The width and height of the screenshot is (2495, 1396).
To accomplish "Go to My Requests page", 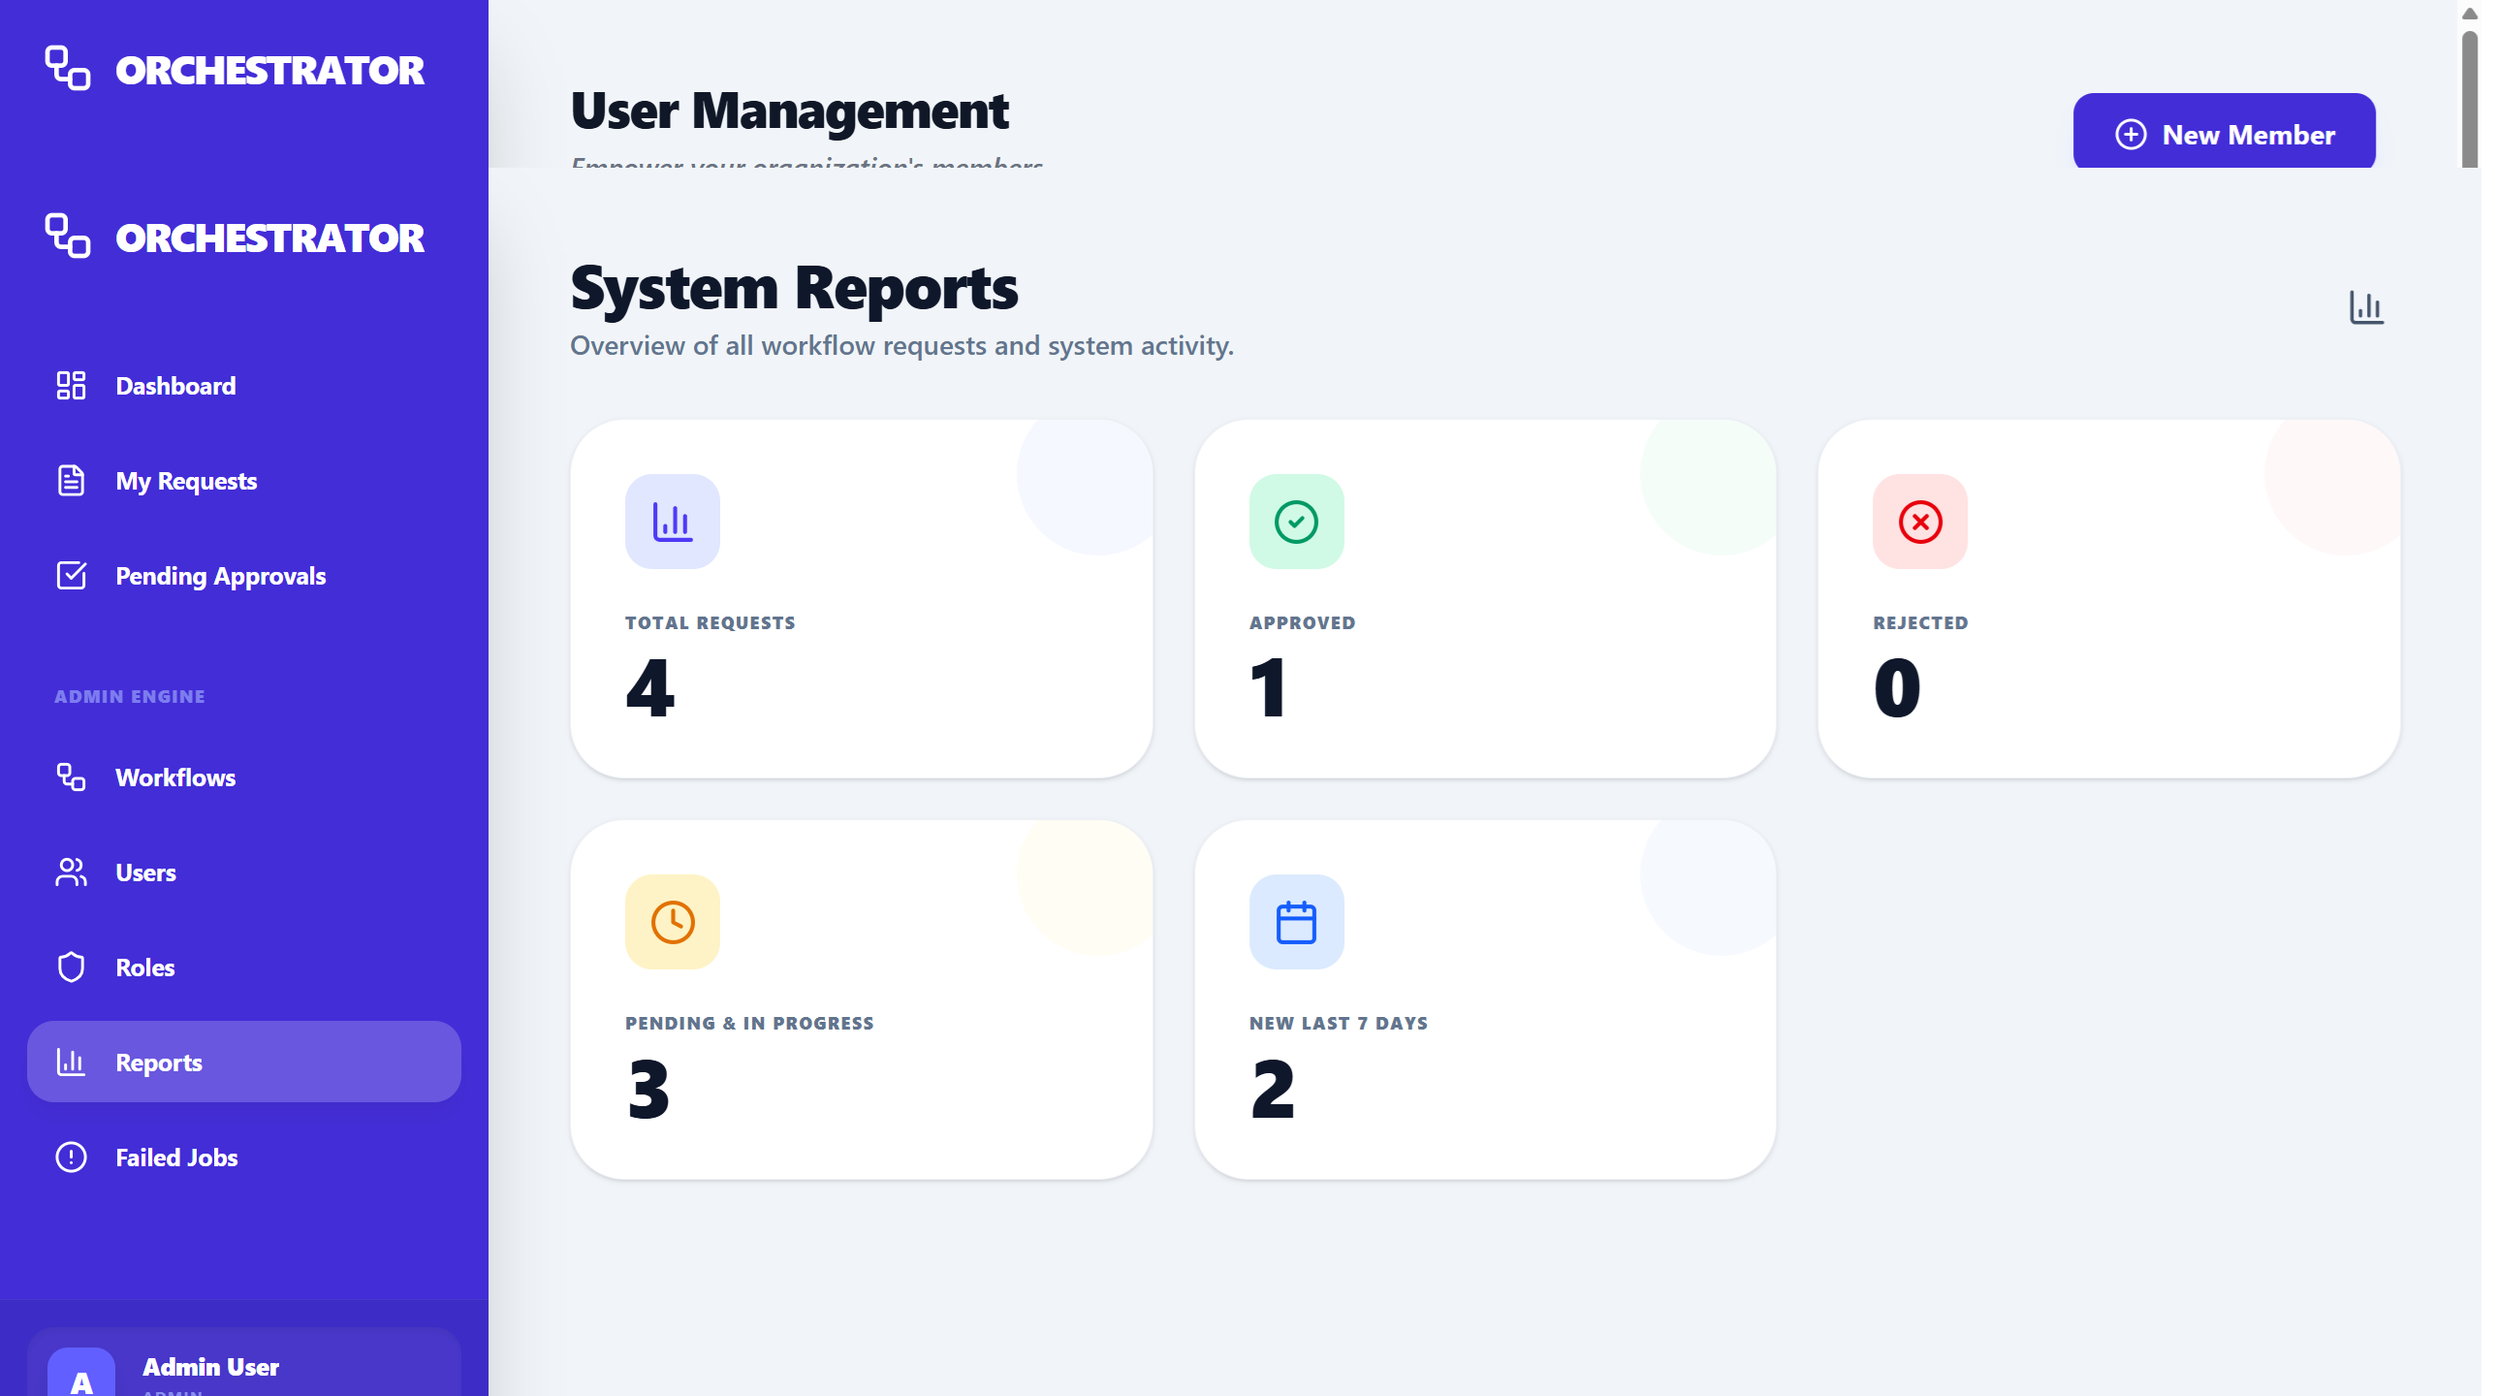I will [186, 483].
